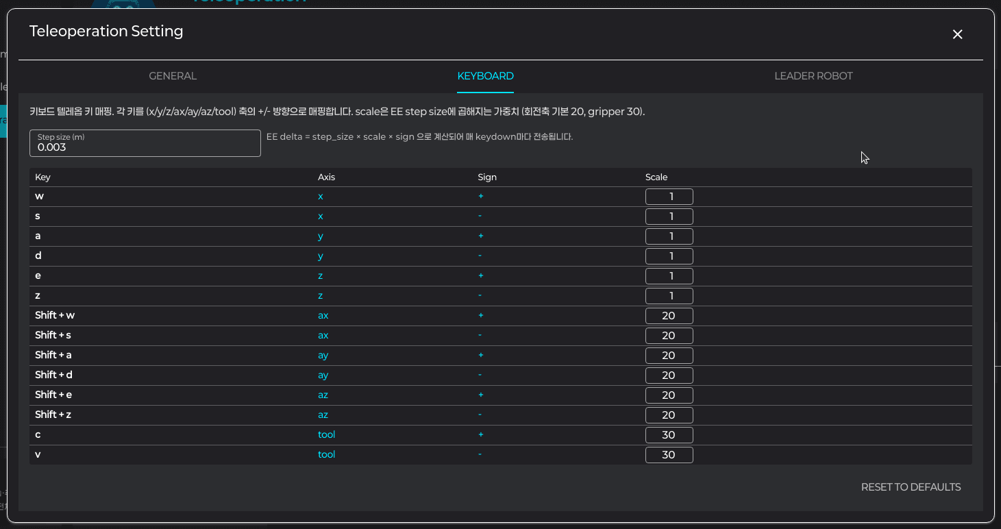Screen dimensions: 1001x529
Task: Click the 'Teleoperation Setting' dialog title
Action: pos(106,32)
